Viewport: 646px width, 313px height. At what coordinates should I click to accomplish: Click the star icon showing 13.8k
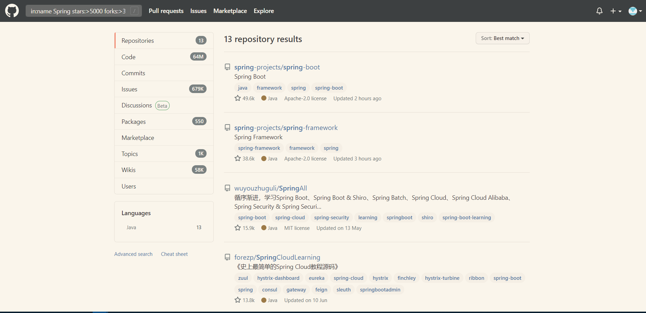pos(238,300)
